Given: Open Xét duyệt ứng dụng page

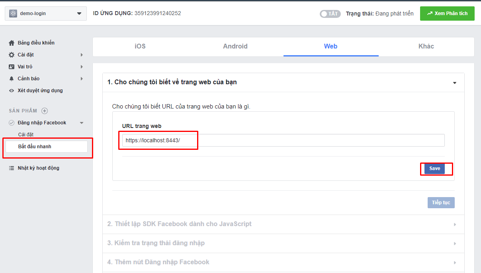Looking at the screenshot, I should [x=40, y=91].
